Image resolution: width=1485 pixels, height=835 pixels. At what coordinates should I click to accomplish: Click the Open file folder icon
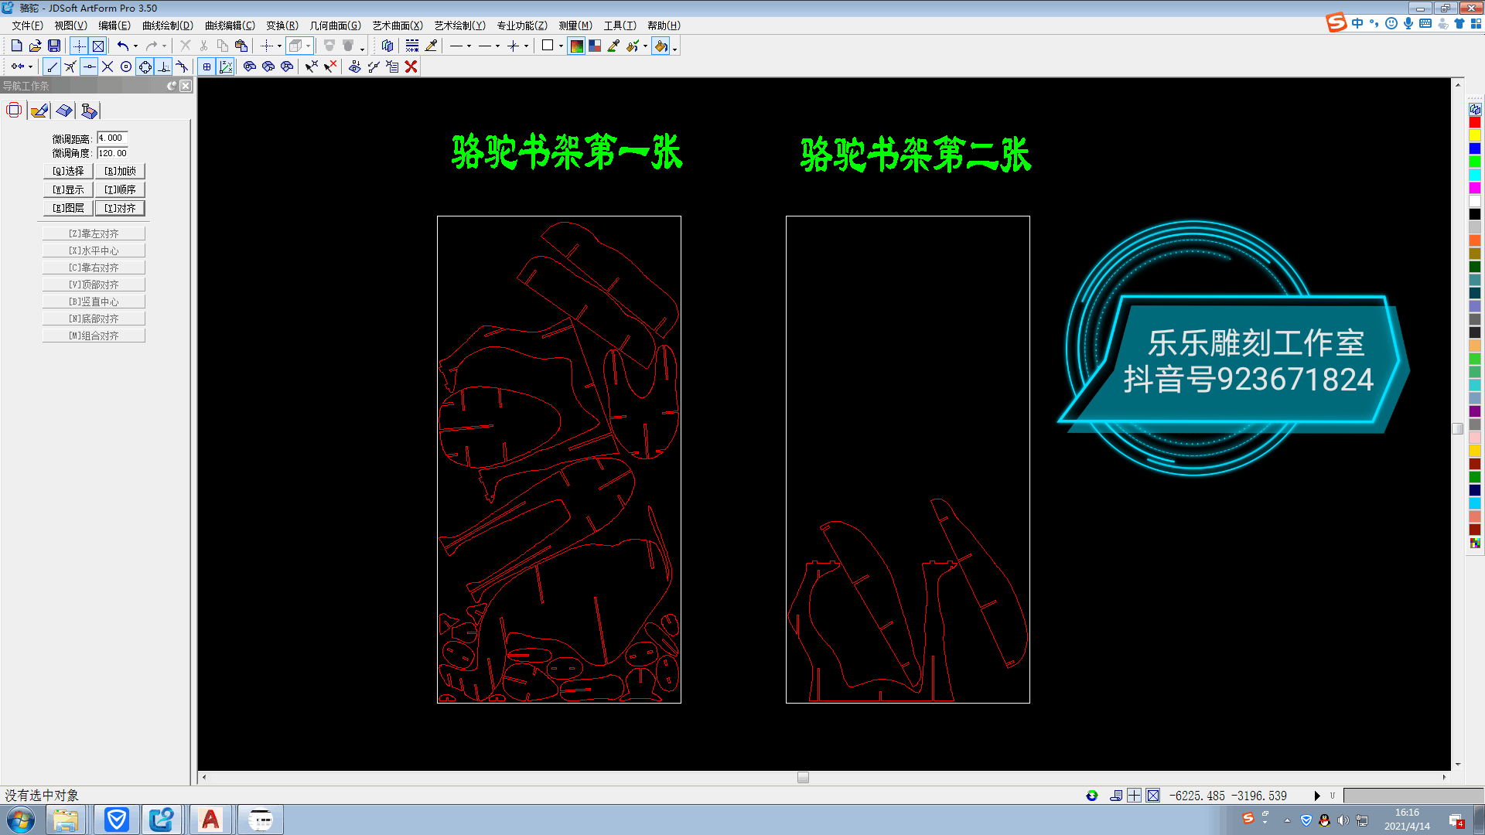click(36, 46)
